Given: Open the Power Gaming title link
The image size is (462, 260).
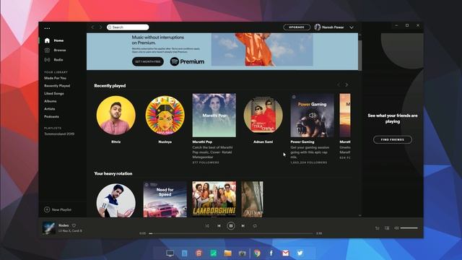Looking at the screenshot, I should (302, 142).
